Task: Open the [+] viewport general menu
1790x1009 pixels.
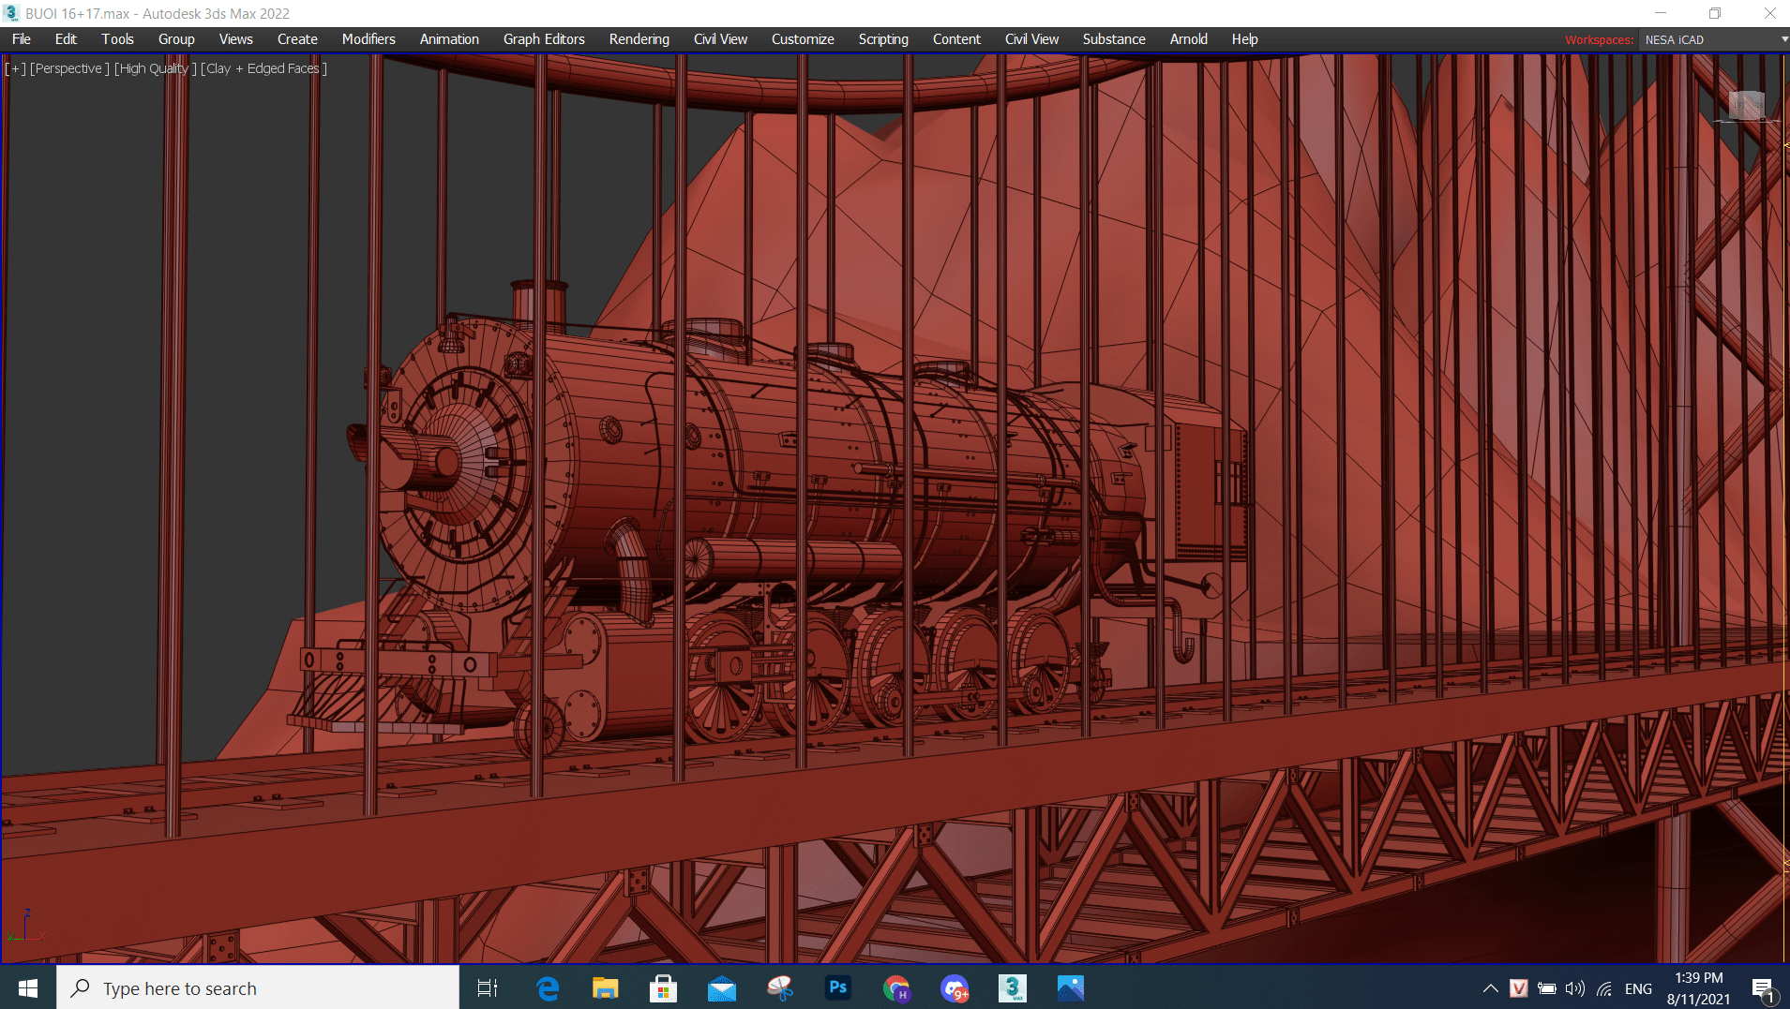Action: (x=15, y=68)
